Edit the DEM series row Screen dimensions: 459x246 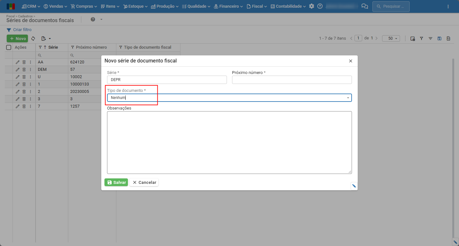18,70
